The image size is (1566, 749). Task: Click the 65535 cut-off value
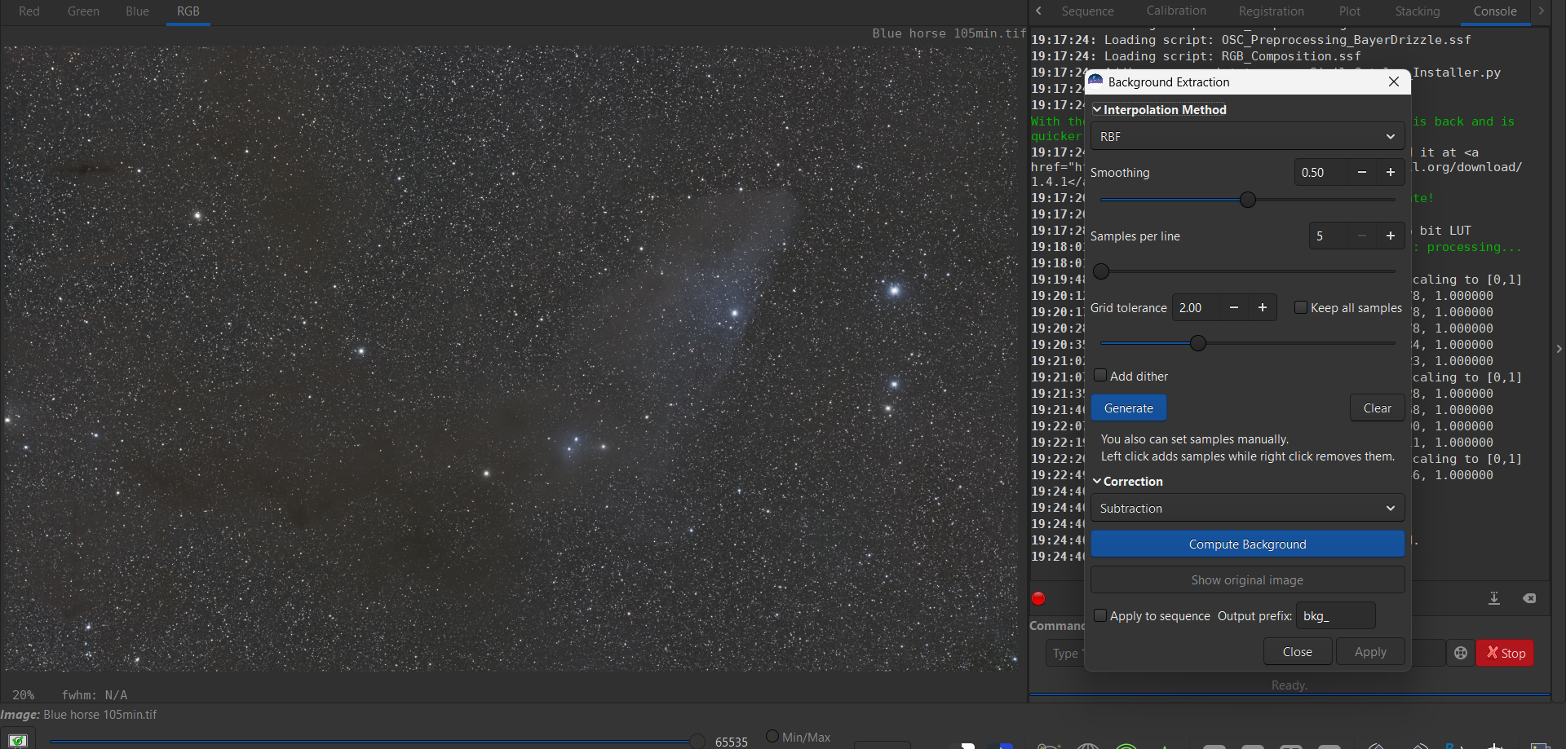(x=732, y=742)
